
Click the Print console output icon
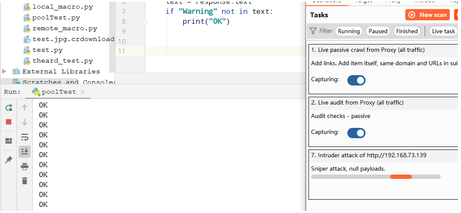[x=25, y=166]
